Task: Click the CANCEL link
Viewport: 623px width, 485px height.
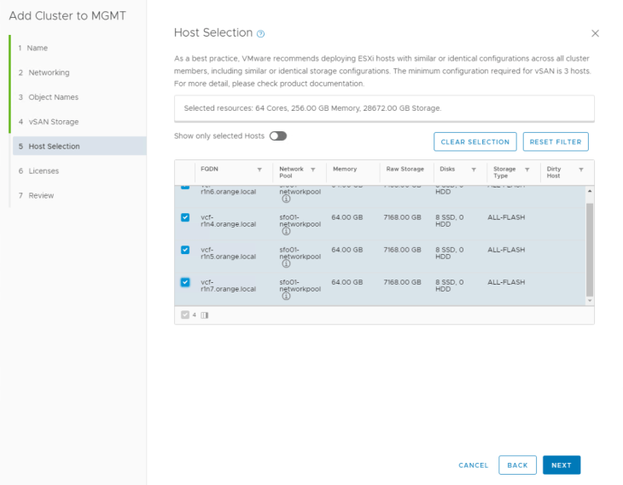Action: pyautogui.click(x=473, y=465)
